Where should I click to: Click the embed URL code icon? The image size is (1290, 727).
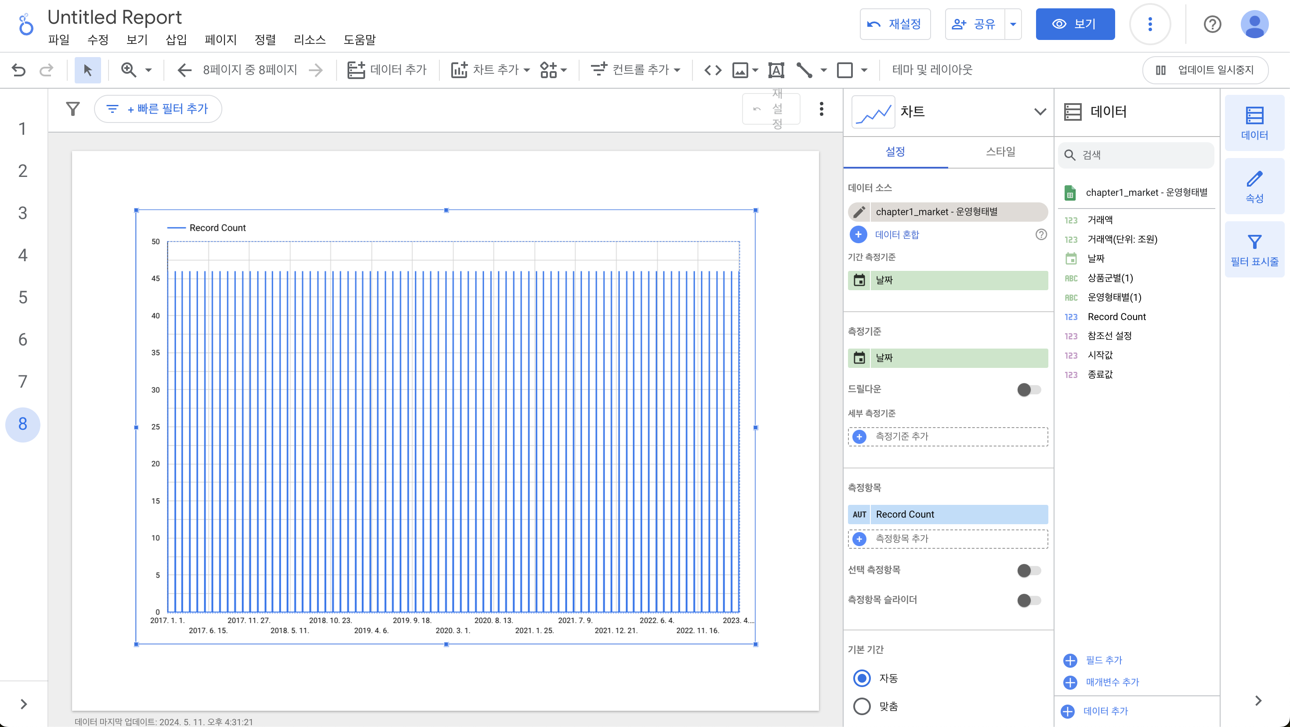point(713,70)
